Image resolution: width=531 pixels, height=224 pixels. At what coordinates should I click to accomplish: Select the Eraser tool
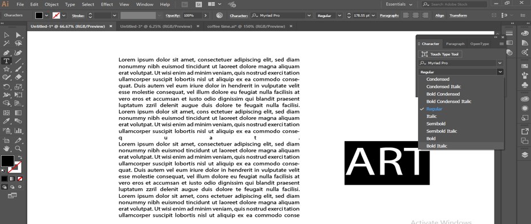[x=18, y=77]
